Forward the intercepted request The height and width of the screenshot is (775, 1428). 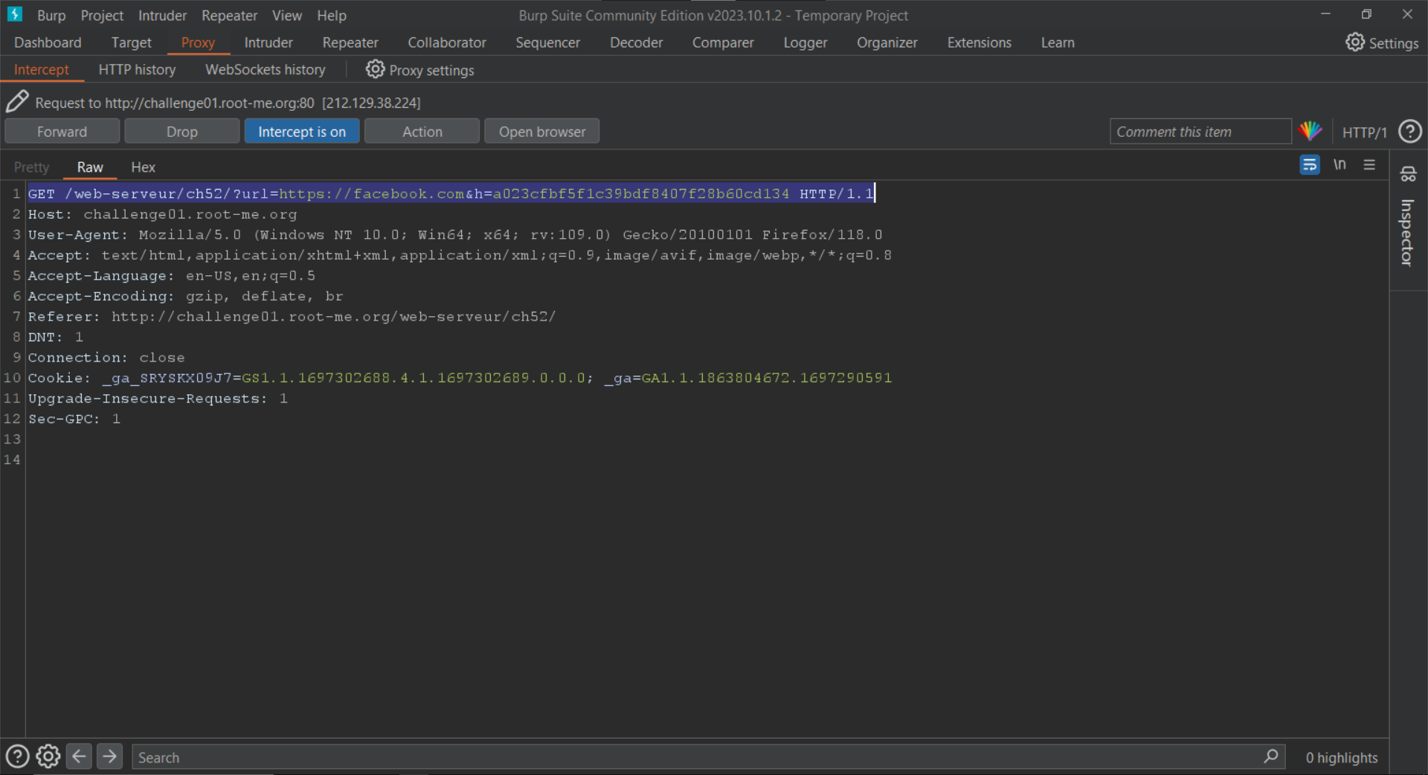tap(62, 132)
